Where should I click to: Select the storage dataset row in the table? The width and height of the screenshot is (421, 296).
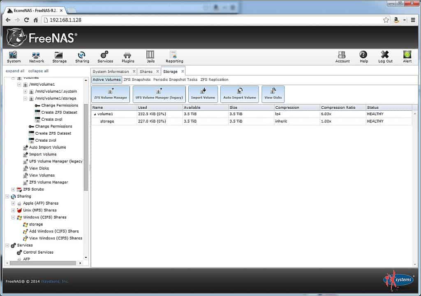pos(251,121)
